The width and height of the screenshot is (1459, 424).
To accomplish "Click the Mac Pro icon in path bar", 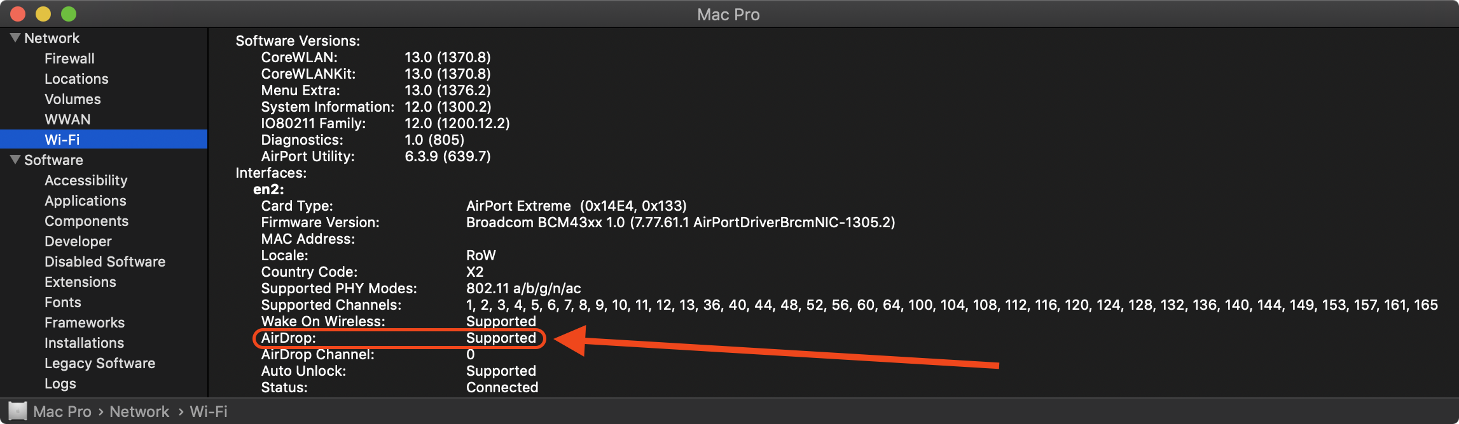I will [18, 411].
